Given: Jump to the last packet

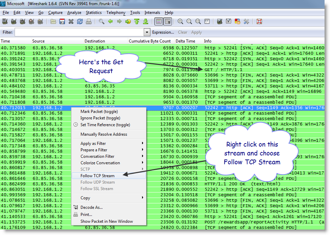Looking at the screenshot, I should 146,21.
